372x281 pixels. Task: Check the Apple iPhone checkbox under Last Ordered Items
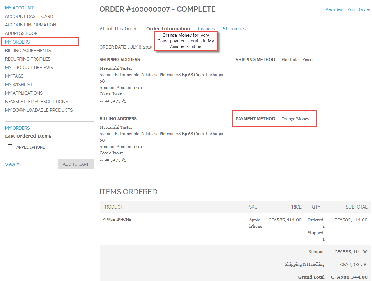(10, 146)
